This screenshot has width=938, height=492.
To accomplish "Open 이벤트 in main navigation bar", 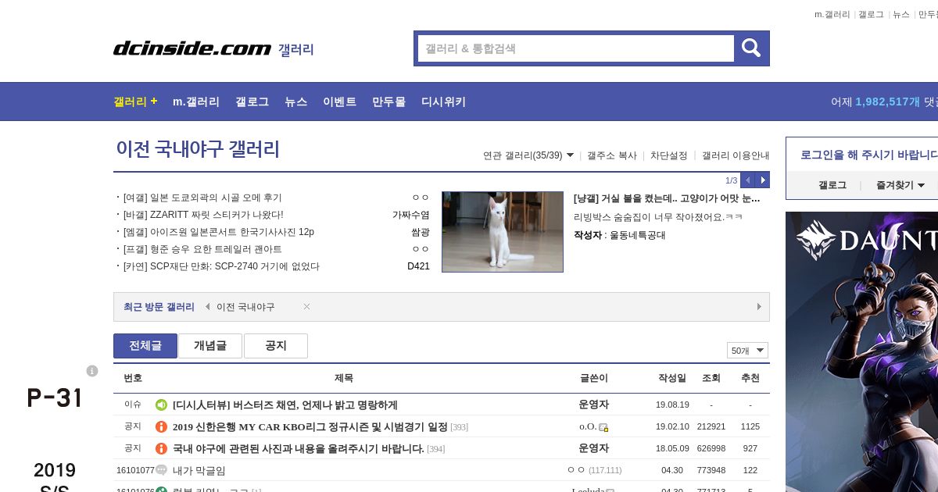I will coord(339,102).
